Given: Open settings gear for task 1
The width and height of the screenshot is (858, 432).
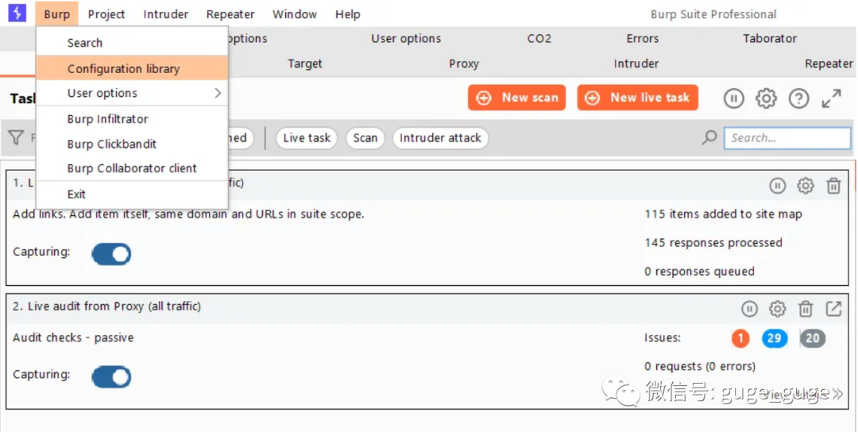Looking at the screenshot, I should point(805,186).
